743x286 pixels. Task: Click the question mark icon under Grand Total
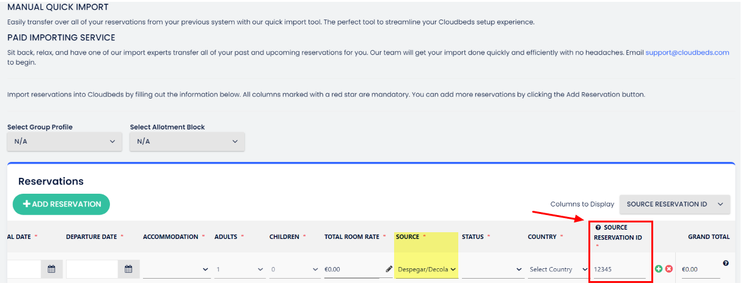tap(725, 263)
